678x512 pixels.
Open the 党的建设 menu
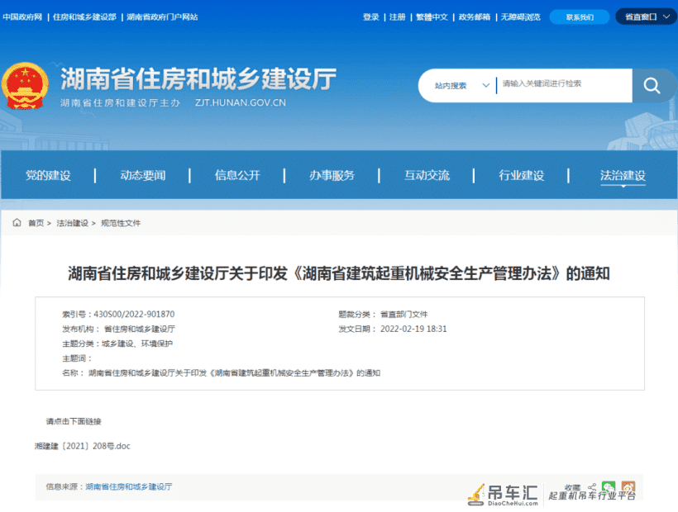point(48,175)
